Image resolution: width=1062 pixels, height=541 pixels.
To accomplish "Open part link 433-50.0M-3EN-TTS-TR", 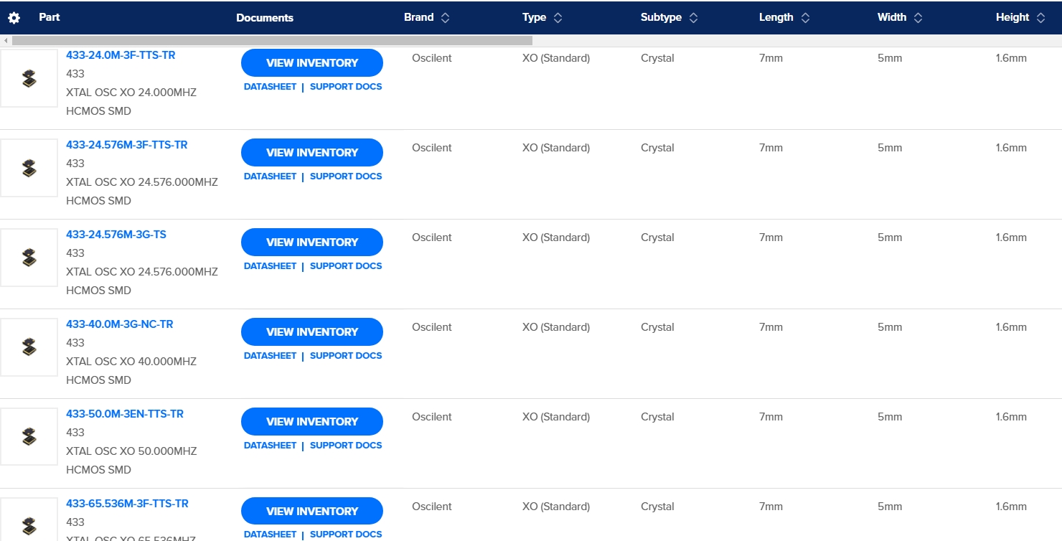I will [x=125, y=414].
